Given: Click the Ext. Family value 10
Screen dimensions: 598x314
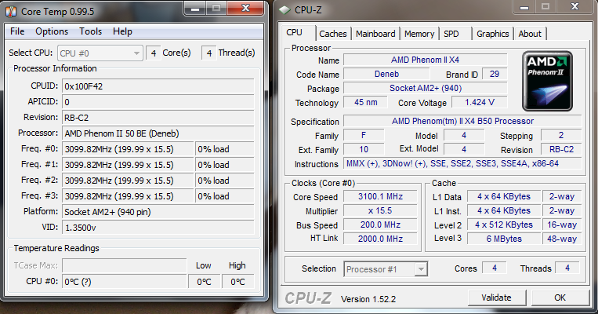Looking at the screenshot, I should click(364, 149).
